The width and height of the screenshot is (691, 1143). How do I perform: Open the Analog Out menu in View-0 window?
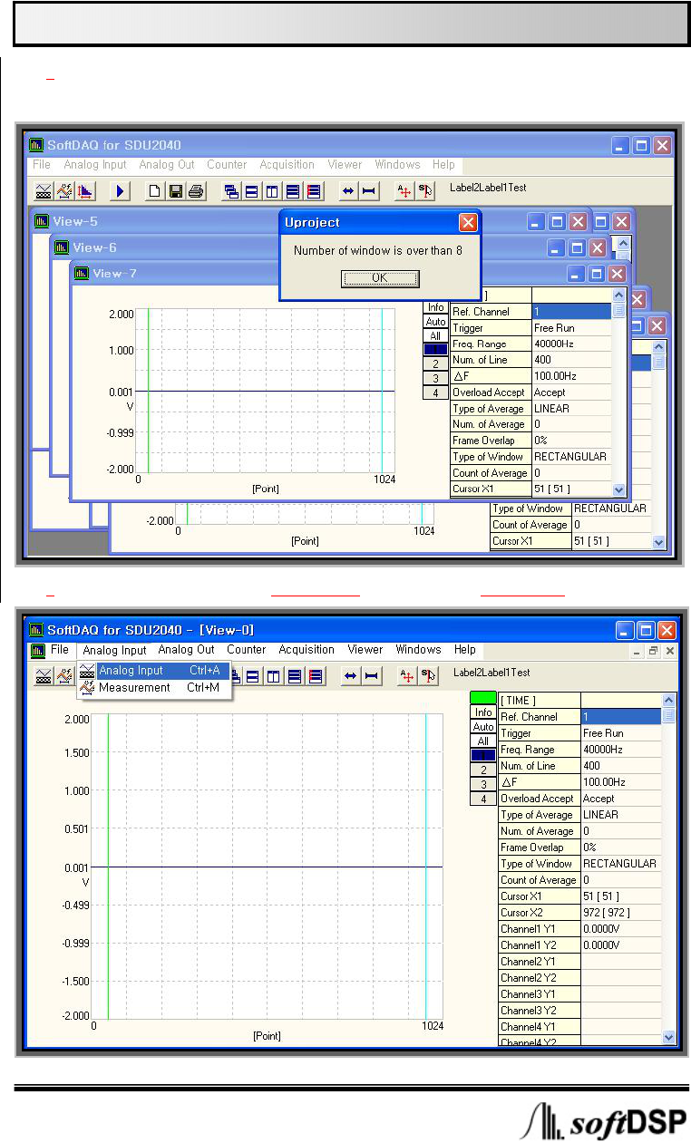(x=187, y=650)
